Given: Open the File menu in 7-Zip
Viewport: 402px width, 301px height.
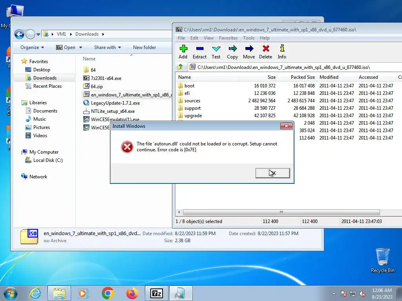Looking at the screenshot, I should pos(181,38).
